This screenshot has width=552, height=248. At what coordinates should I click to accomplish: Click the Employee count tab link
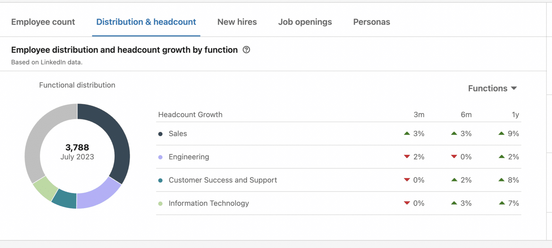point(43,22)
